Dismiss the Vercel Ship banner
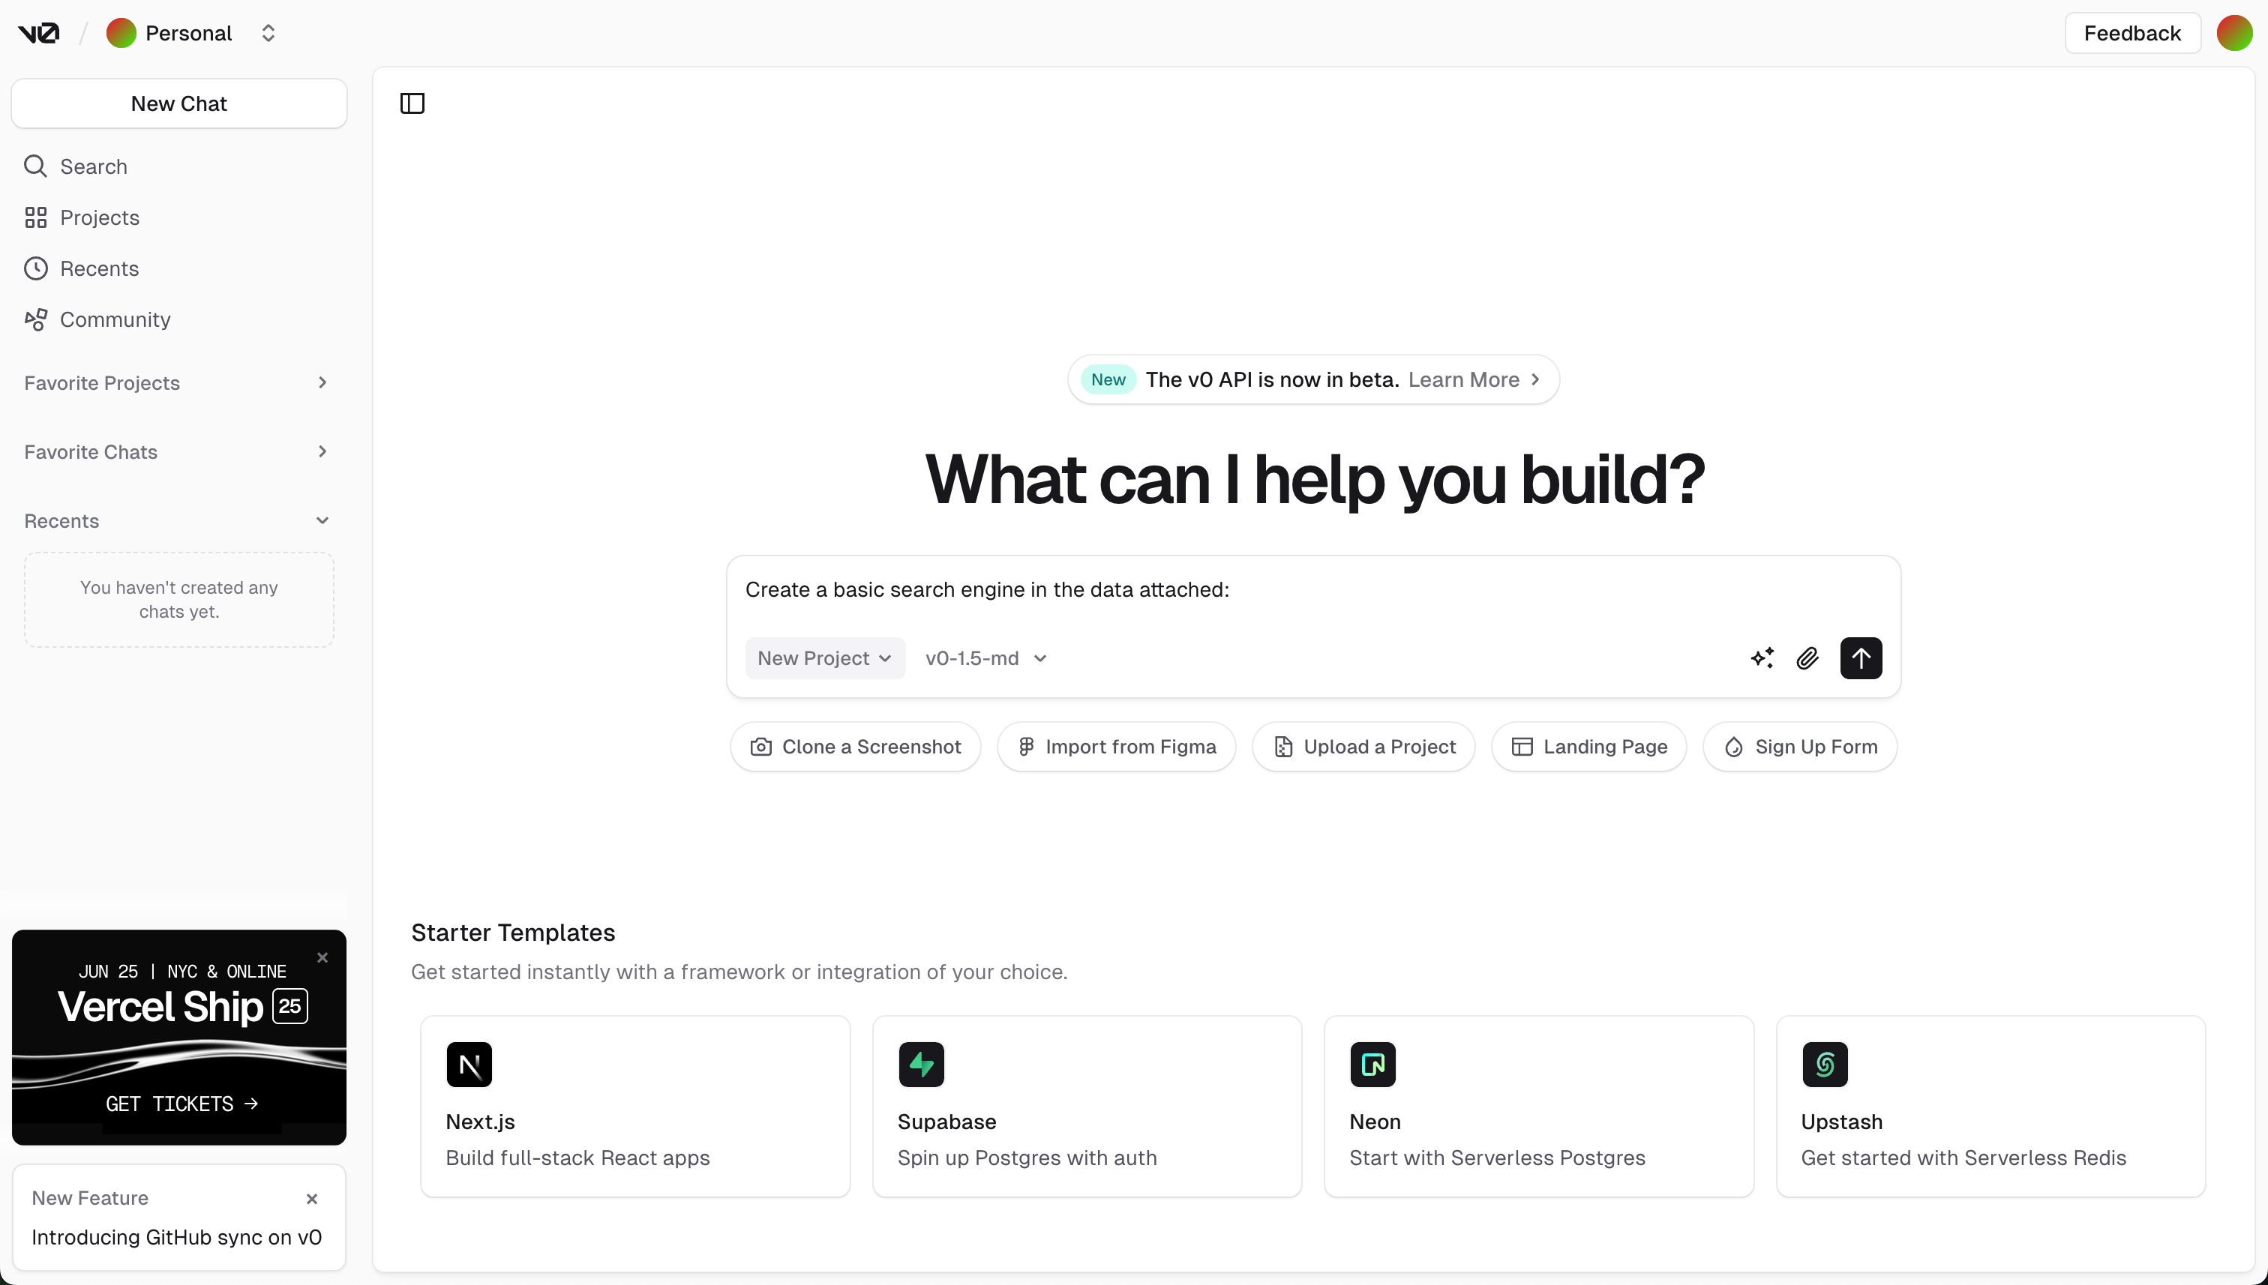The width and height of the screenshot is (2268, 1285). pos(322,957)
